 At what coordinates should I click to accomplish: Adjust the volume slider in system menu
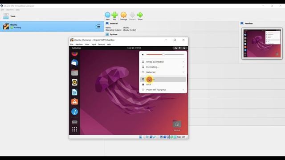[x=165, y=55]
